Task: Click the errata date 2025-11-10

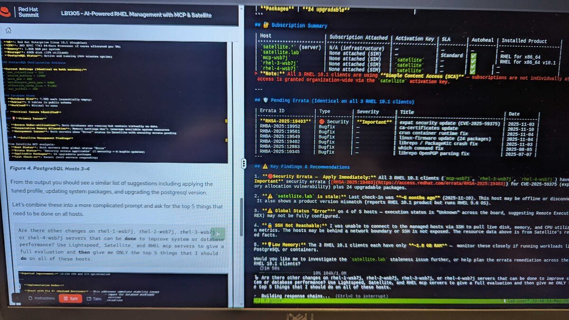Action: (x=521, y=129)
